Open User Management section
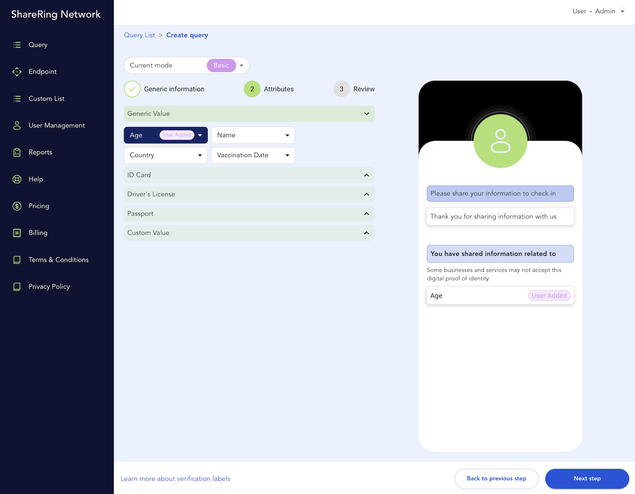This screenshot has height=494, width=635. point(57,126)
